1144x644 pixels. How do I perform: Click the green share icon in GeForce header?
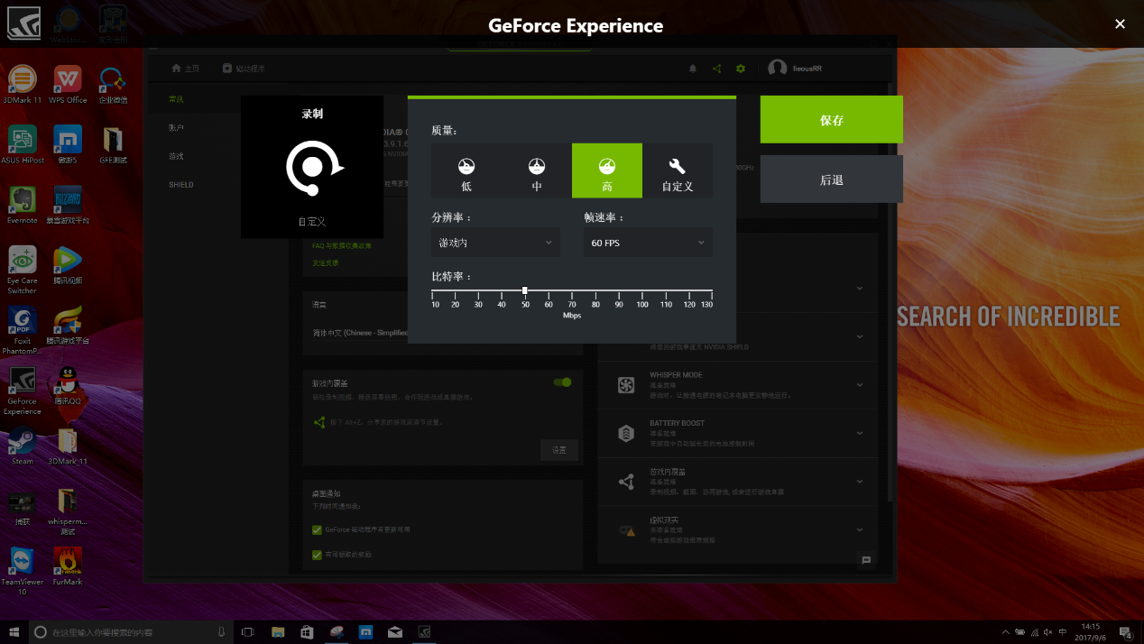(x=716, y=69)
